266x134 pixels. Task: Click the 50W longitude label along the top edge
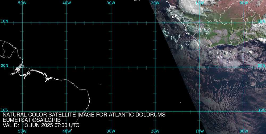(x=22, y=3)
